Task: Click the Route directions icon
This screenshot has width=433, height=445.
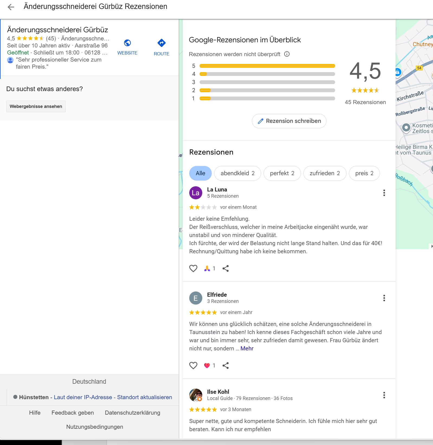Action: click(161, 43)
